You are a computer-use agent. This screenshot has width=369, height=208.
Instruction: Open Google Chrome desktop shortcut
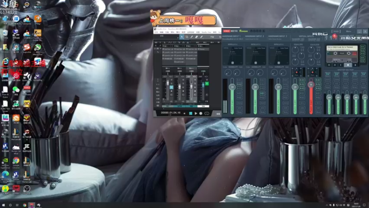click(16, 163)
